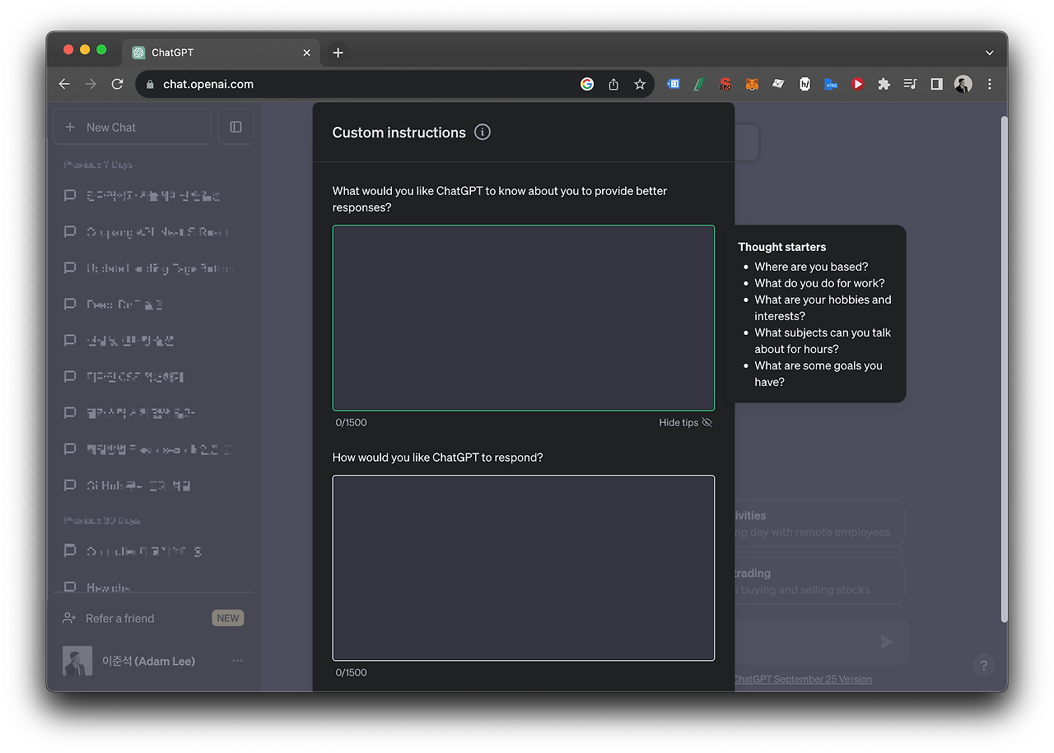Click the "What do you do for work?" text
Viewport: 1054px width, 753px height.
(x=819, y=283)
